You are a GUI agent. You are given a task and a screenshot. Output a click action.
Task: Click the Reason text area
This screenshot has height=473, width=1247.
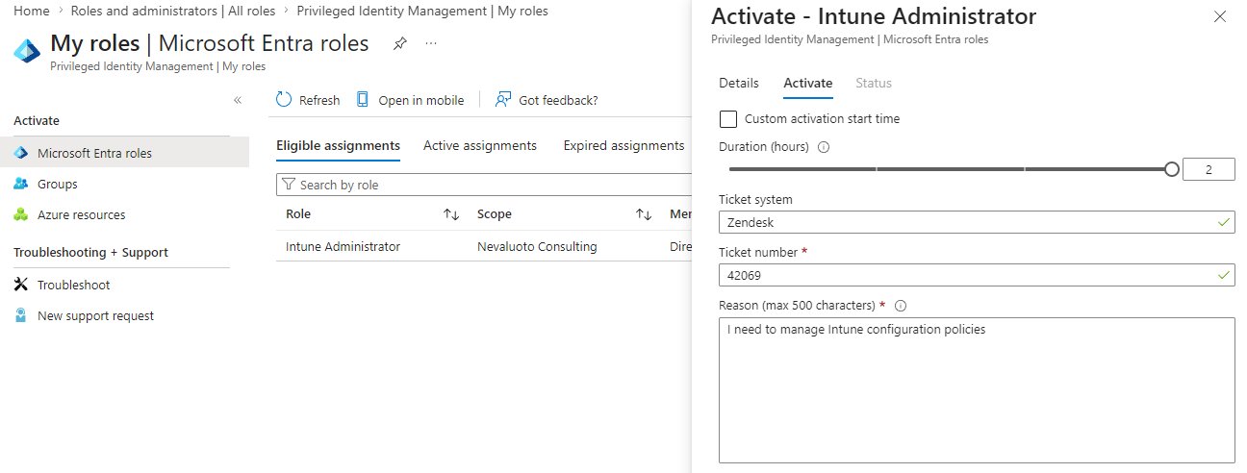click(x=977, y=390)
